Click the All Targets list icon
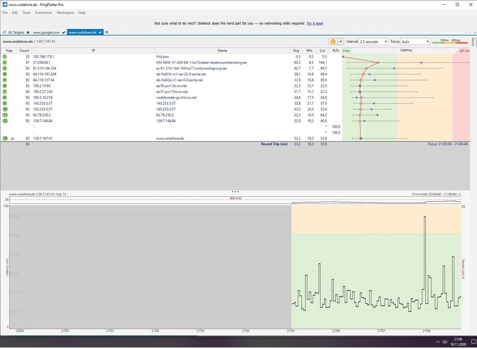 click(x=4, y=32)
